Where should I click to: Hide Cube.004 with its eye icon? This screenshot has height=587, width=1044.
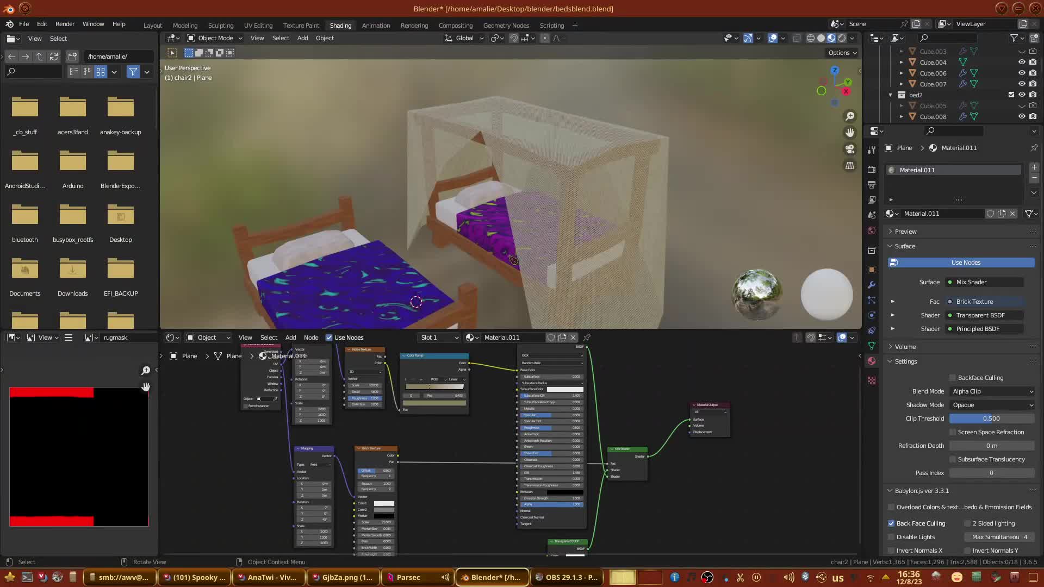point(1022,62)
